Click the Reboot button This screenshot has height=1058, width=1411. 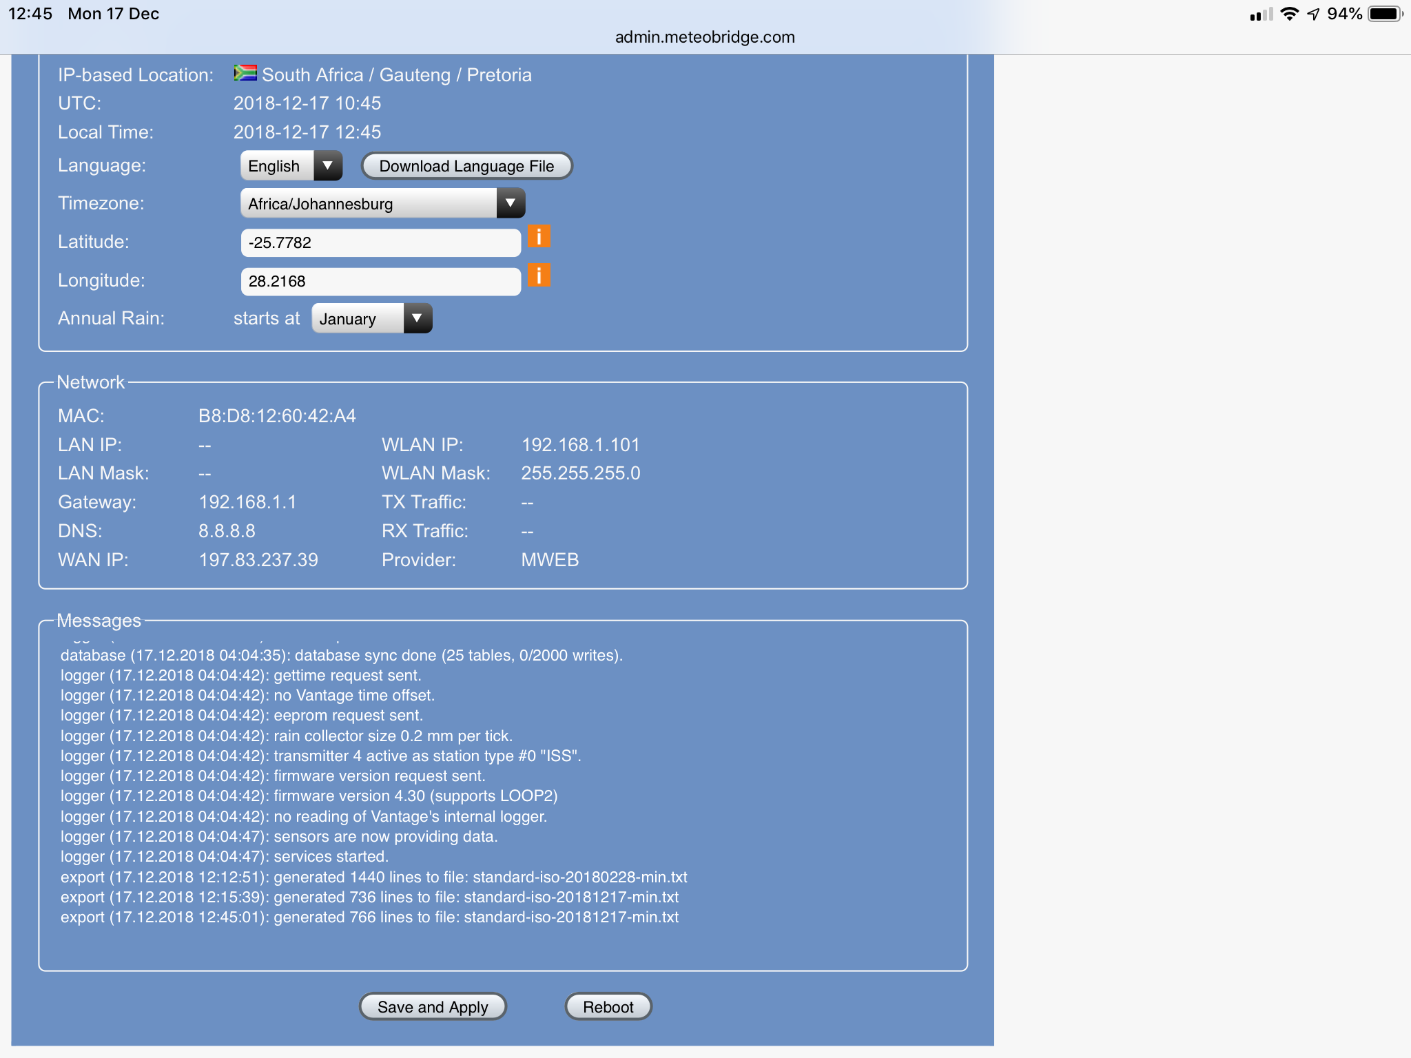(x=608, y=1006)
